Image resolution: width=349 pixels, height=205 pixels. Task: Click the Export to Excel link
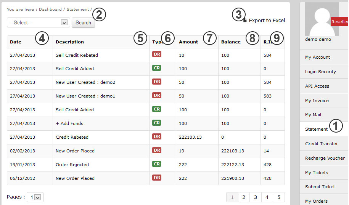pos(267,21)
